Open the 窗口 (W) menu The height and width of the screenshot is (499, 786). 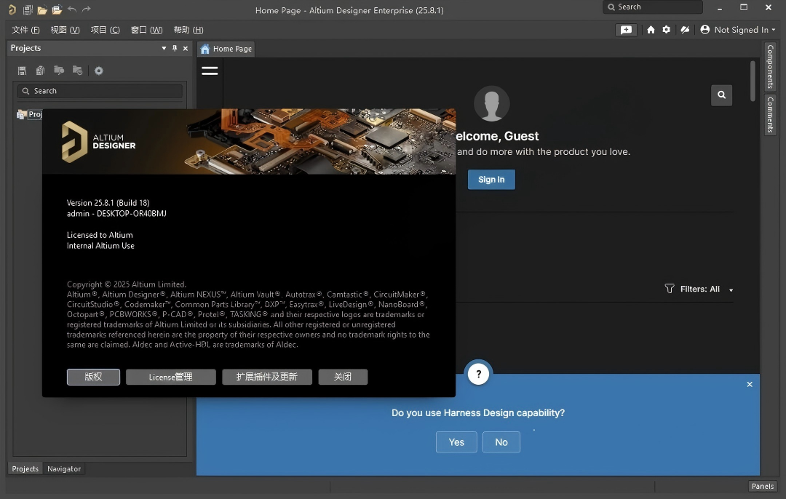pyautogui.click(x=146, y=30)
